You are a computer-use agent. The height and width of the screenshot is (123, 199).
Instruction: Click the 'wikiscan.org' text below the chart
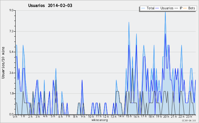click(99, 120)
